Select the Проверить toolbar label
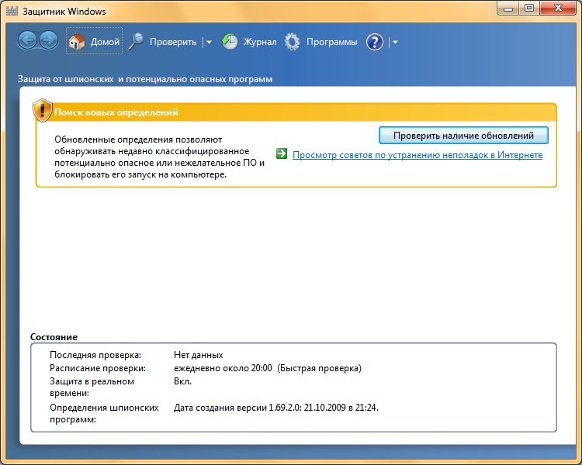582x465 pixels. [173, 42]
